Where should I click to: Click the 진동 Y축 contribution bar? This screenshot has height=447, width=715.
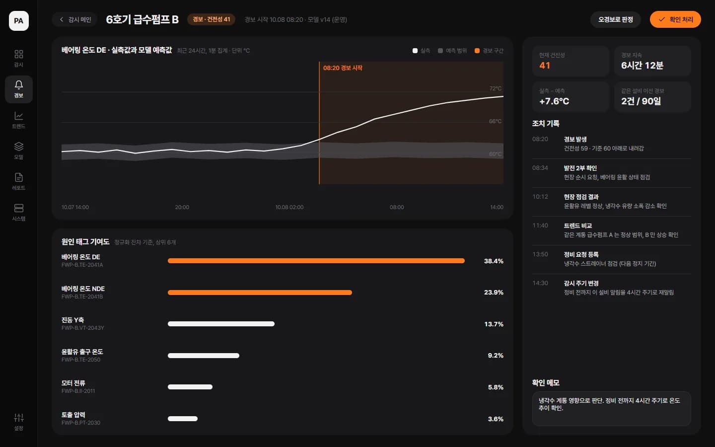tap(221, 324)
